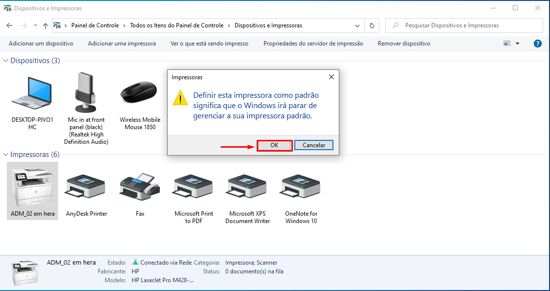Collapse the Impressoras (6) group

click(6, 155)
